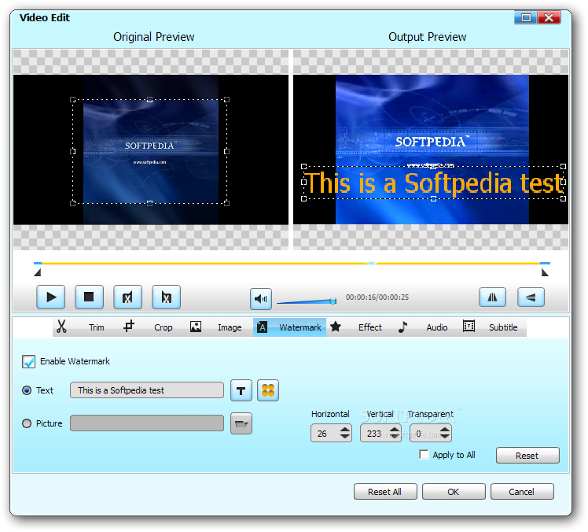The image size is (588, 532).
Task: Click the Reset button in watermark panel
Action: (x=527, y=456)
